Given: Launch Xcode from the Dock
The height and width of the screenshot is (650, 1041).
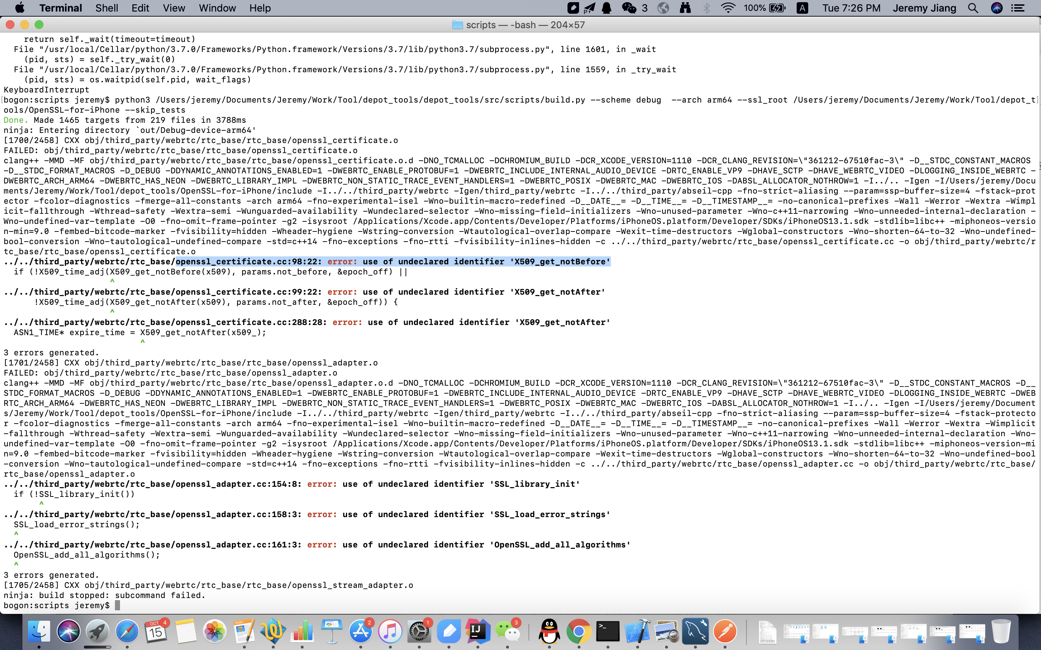Looking at the screenshot, I should [x=637, y=632].
